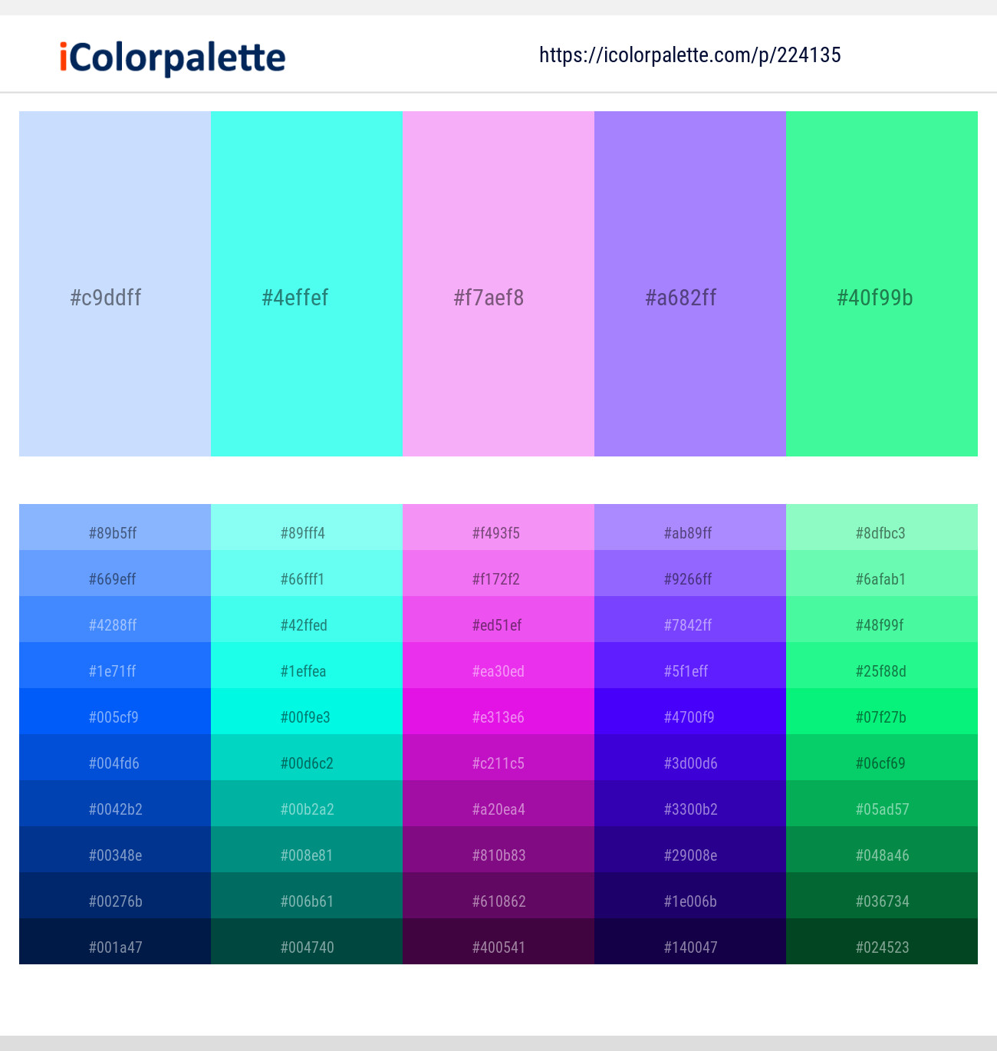Click the #89b5ff shade row
997x1051 pixels.
click(114, 533)
